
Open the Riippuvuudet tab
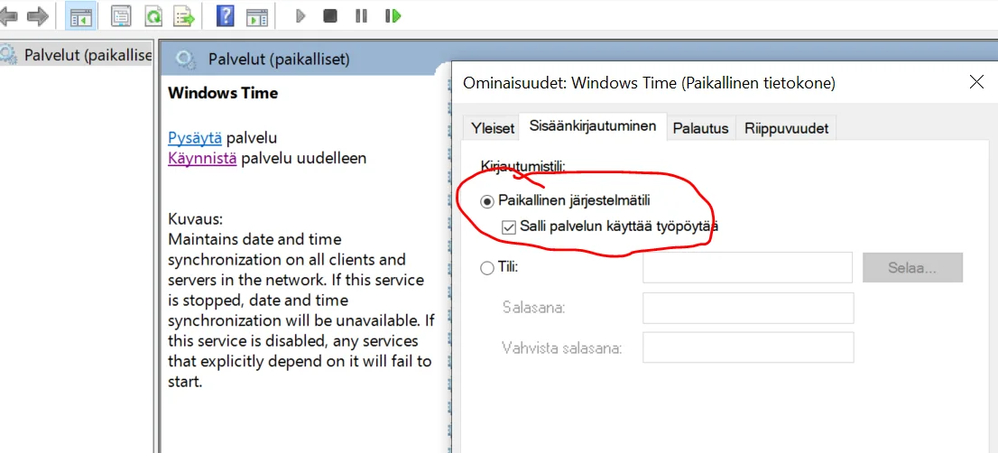(786, 128)
